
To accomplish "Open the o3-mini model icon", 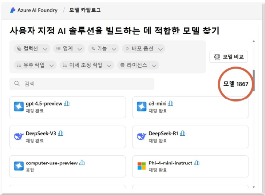I will tap(142, 107).
